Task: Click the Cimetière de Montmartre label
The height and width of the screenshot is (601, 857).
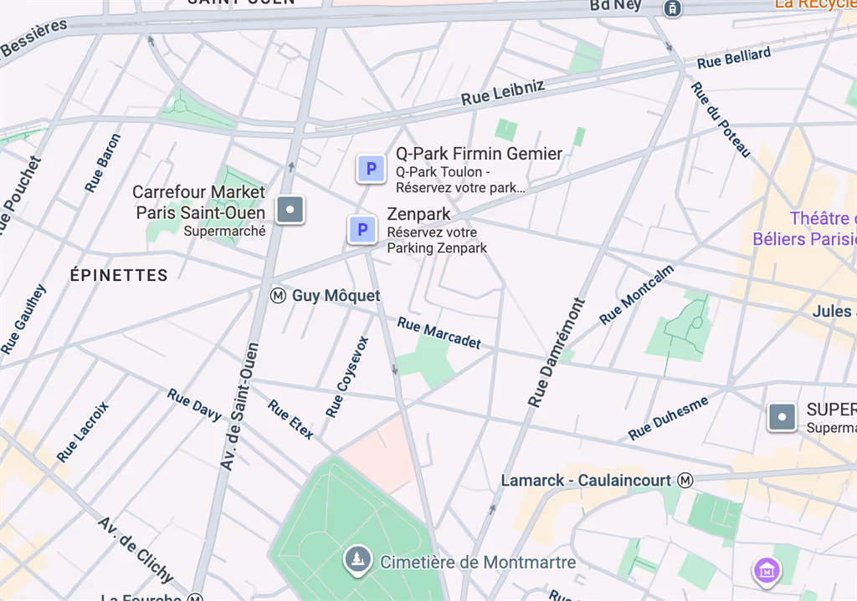Action: (x=478, y=563)
